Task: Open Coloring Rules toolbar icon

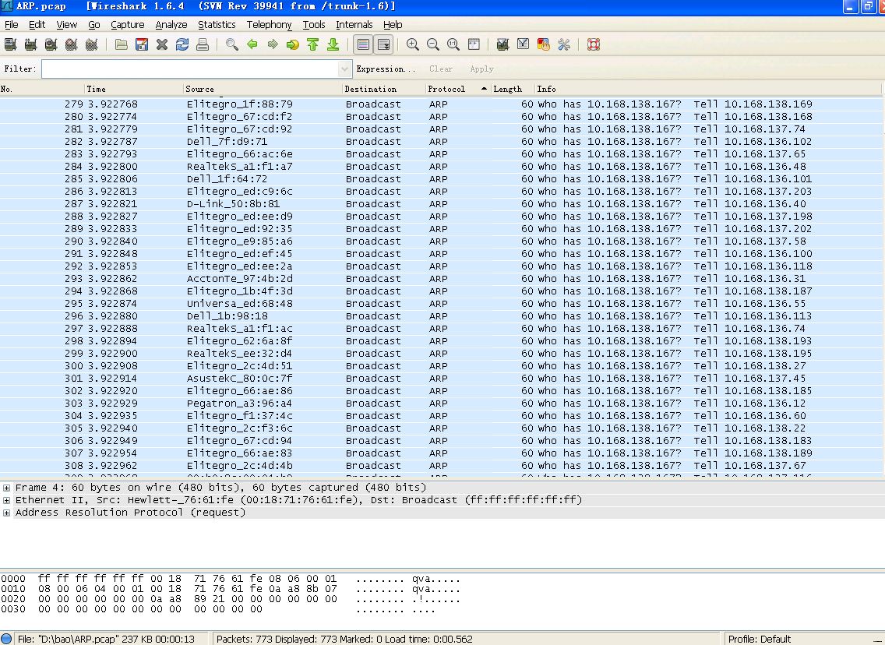Action: 544,44
